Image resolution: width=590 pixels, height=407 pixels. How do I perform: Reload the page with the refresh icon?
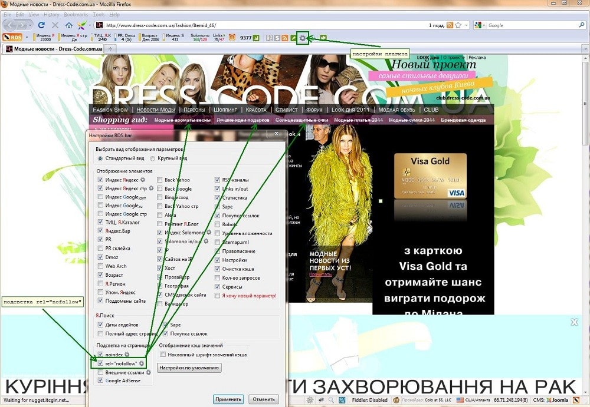[x=41, y=25]
